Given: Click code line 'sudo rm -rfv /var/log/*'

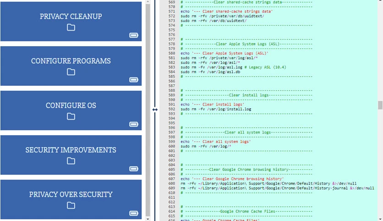Looking at the screenshot, I should 206,146.
